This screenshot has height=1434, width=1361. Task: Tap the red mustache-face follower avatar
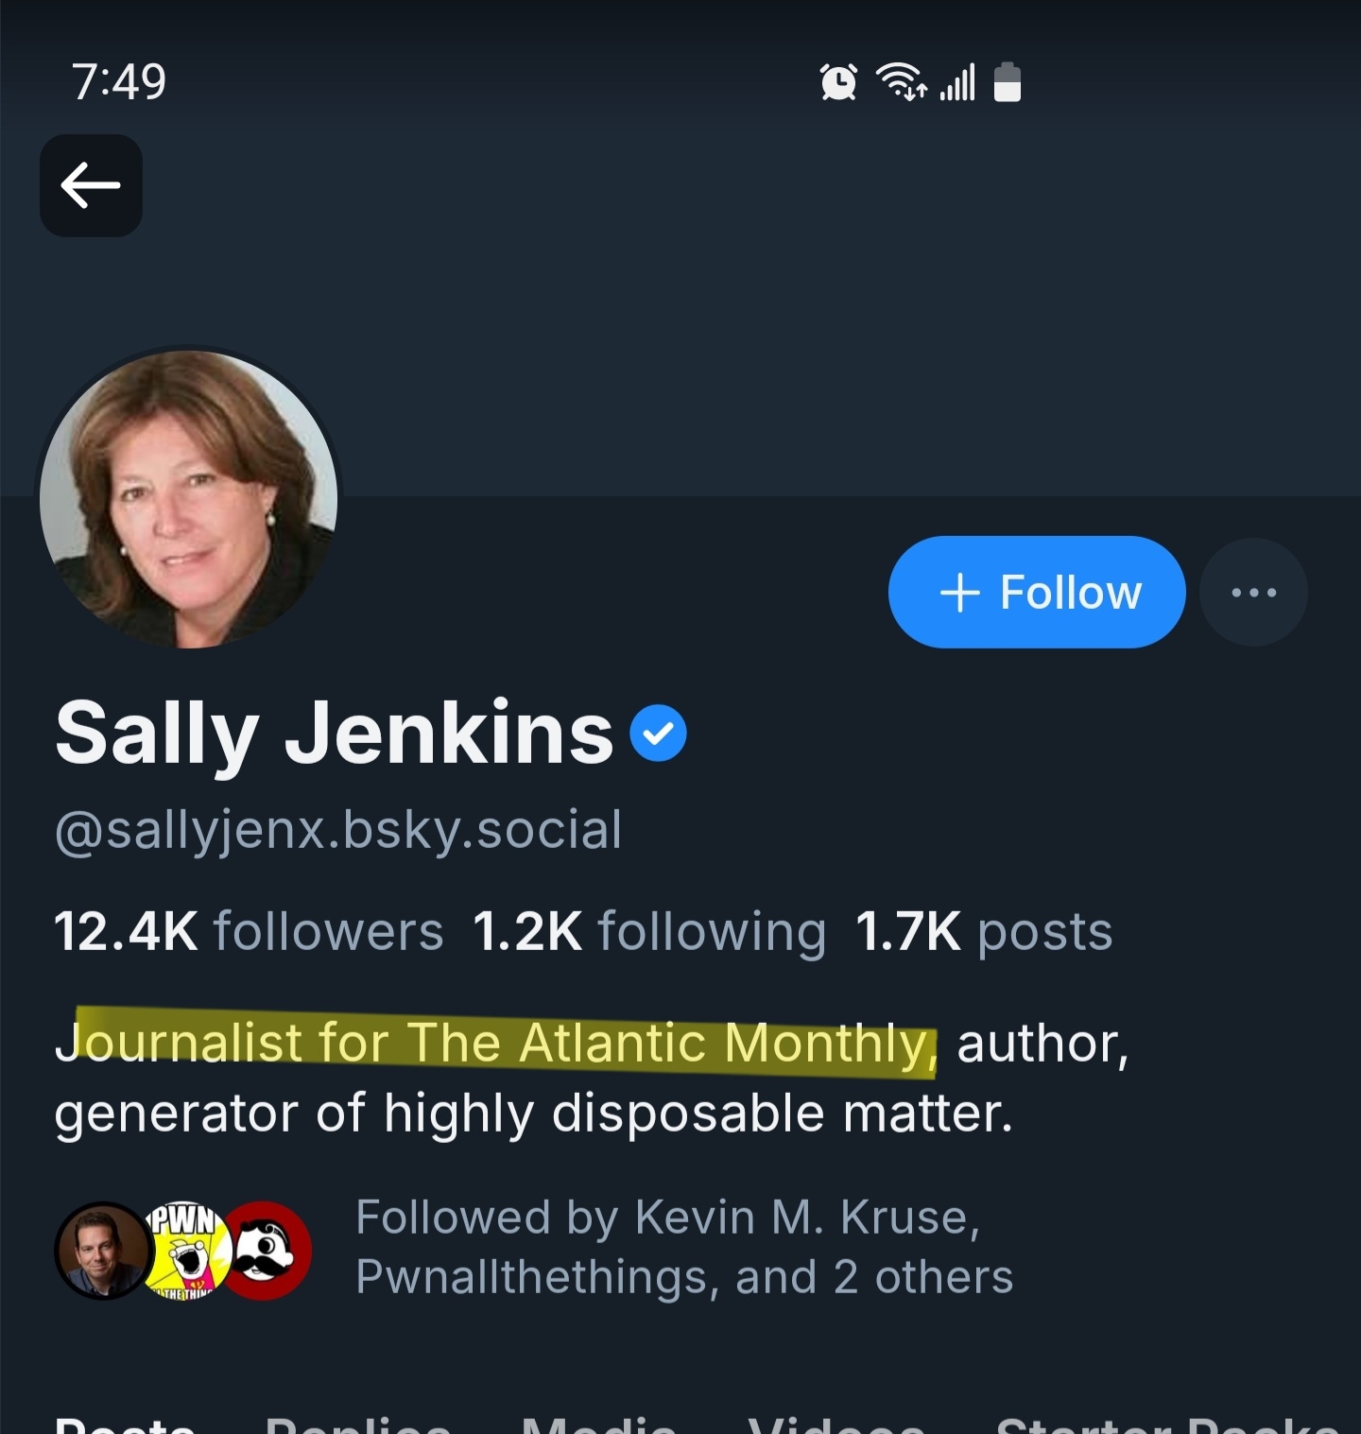pos(267,1250)
